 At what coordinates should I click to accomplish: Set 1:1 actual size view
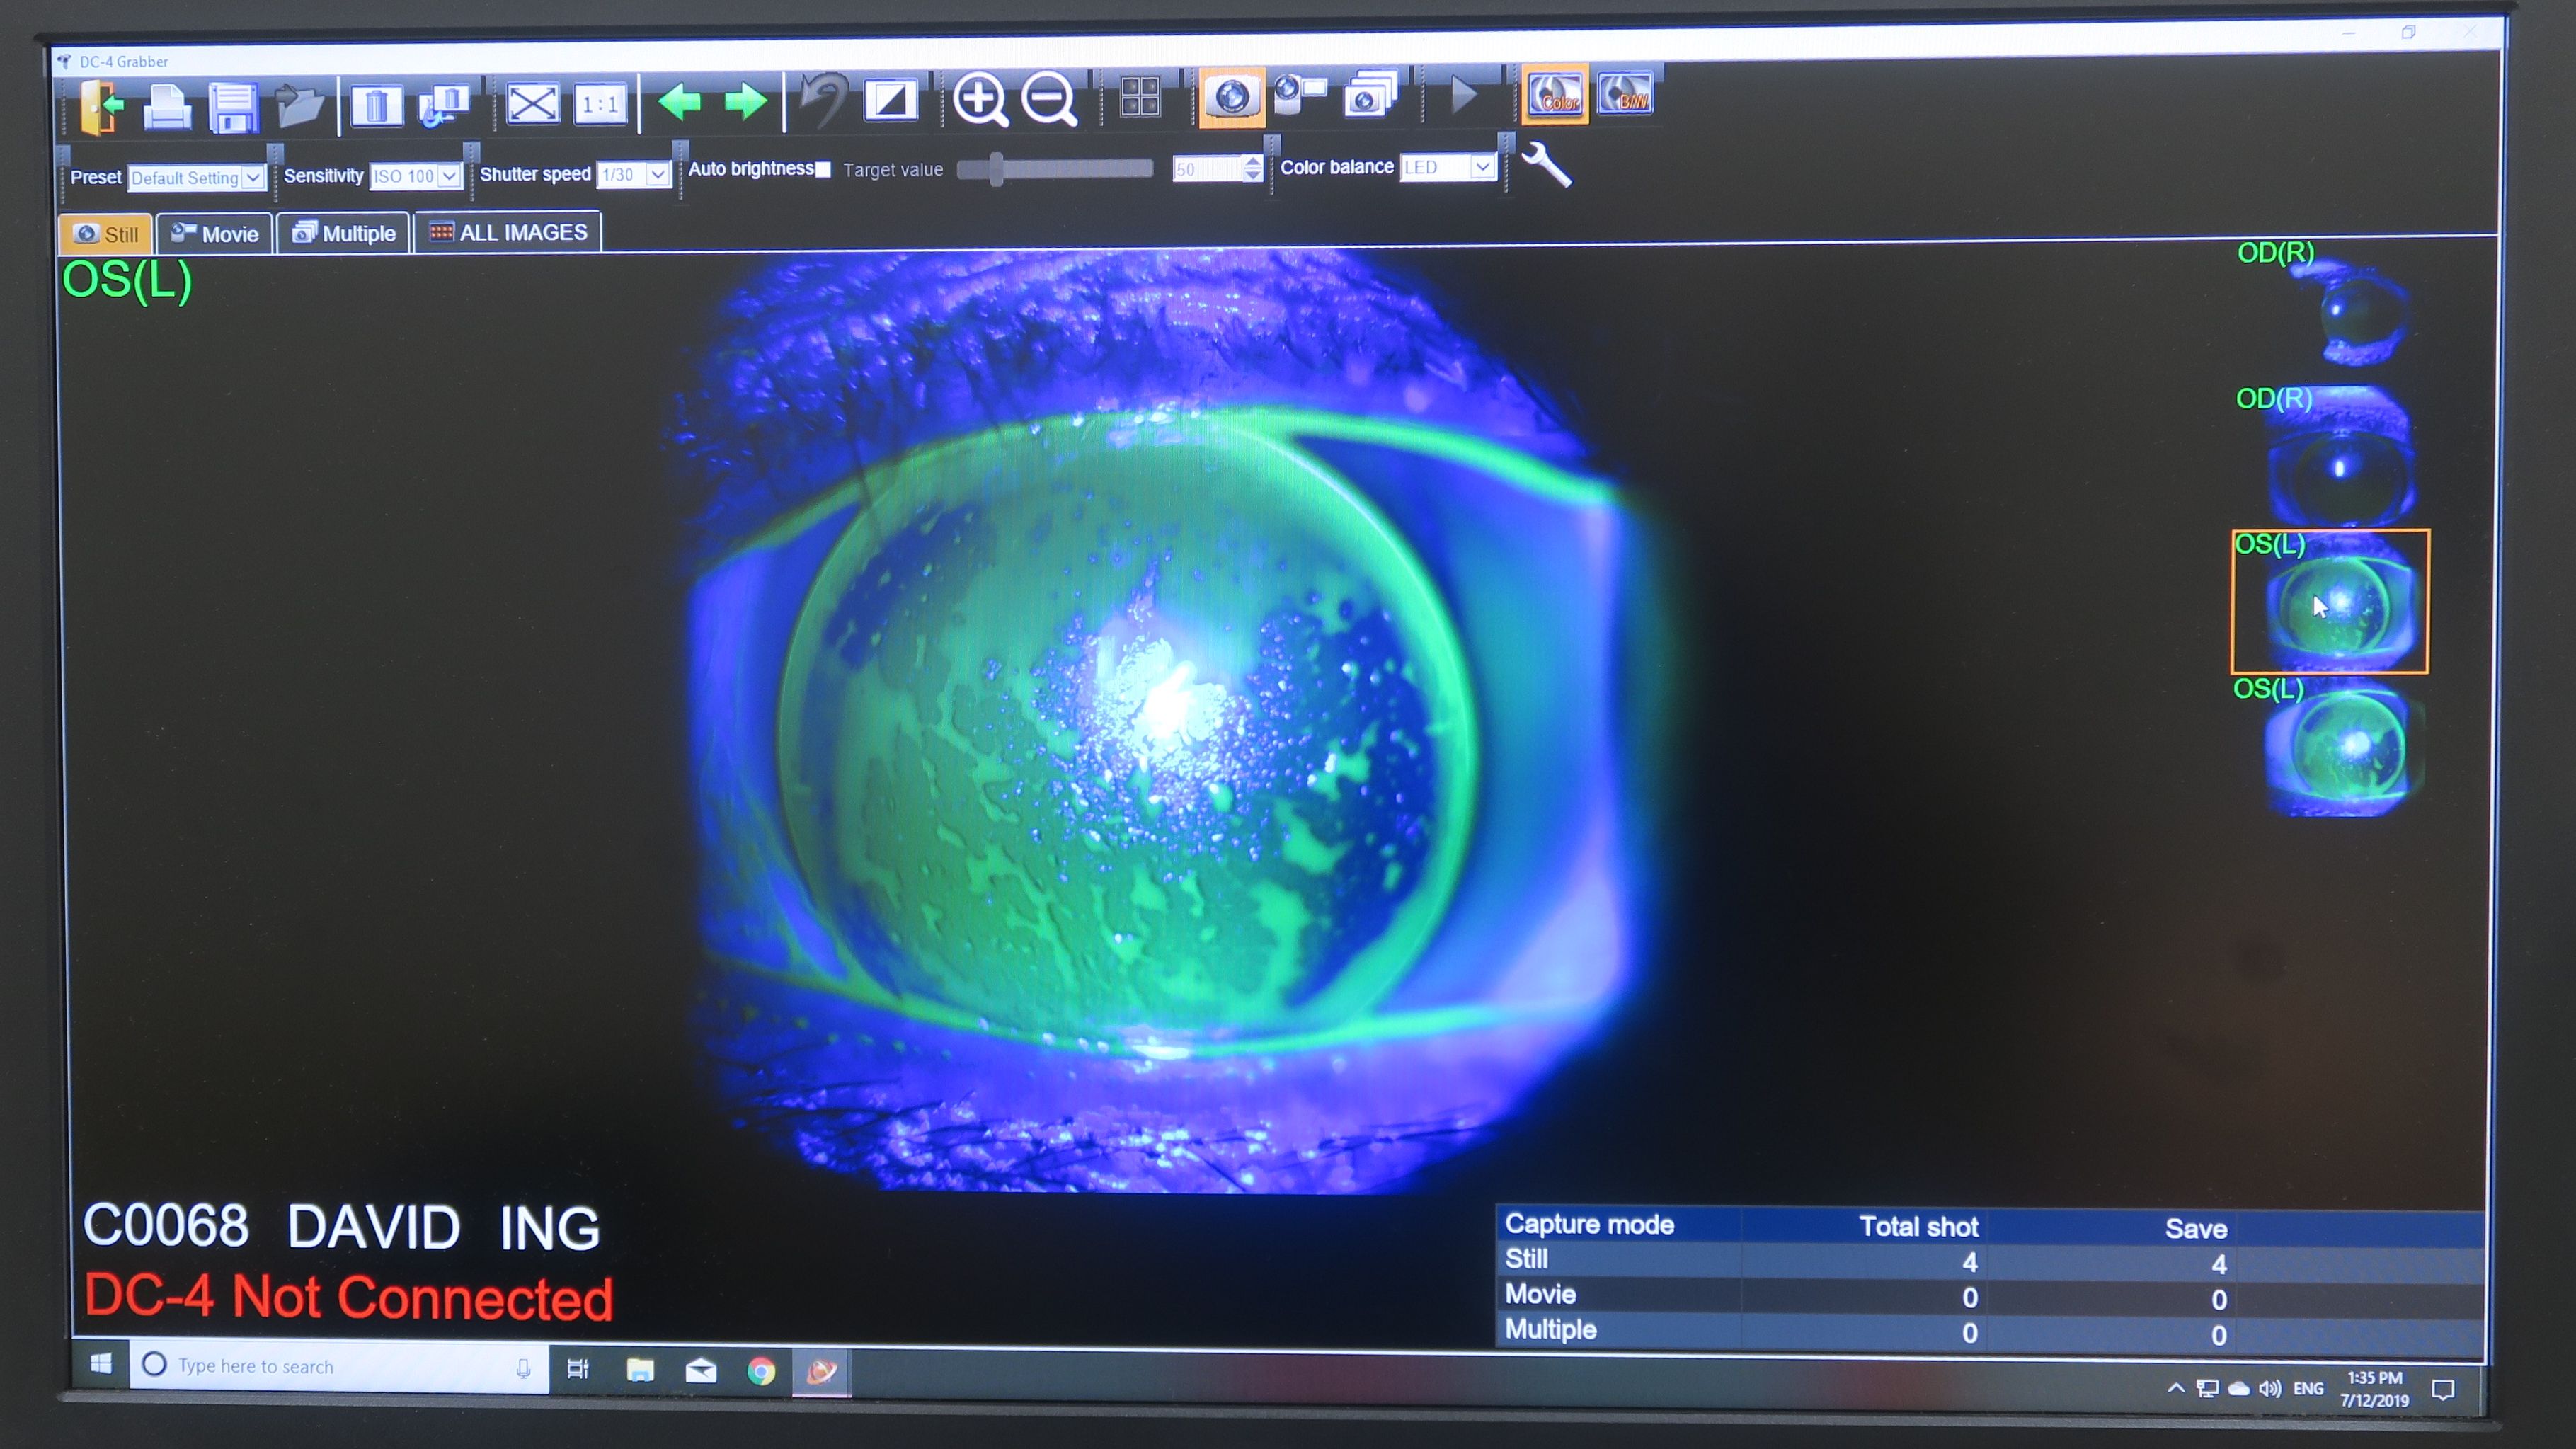pyautogui.click(x=600, y=103)
